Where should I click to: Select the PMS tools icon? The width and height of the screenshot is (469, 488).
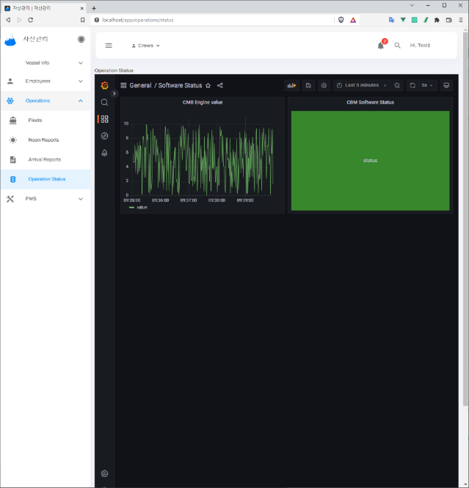[10, 199]
